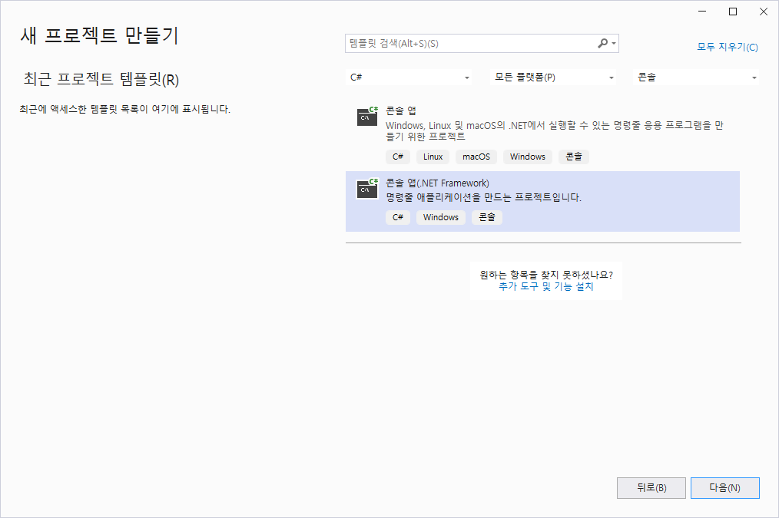Click 모두 지우기(C) to clear filters
Image resolution: width=779 pixels, height=518 pixels.
click(x=727, y=48)
